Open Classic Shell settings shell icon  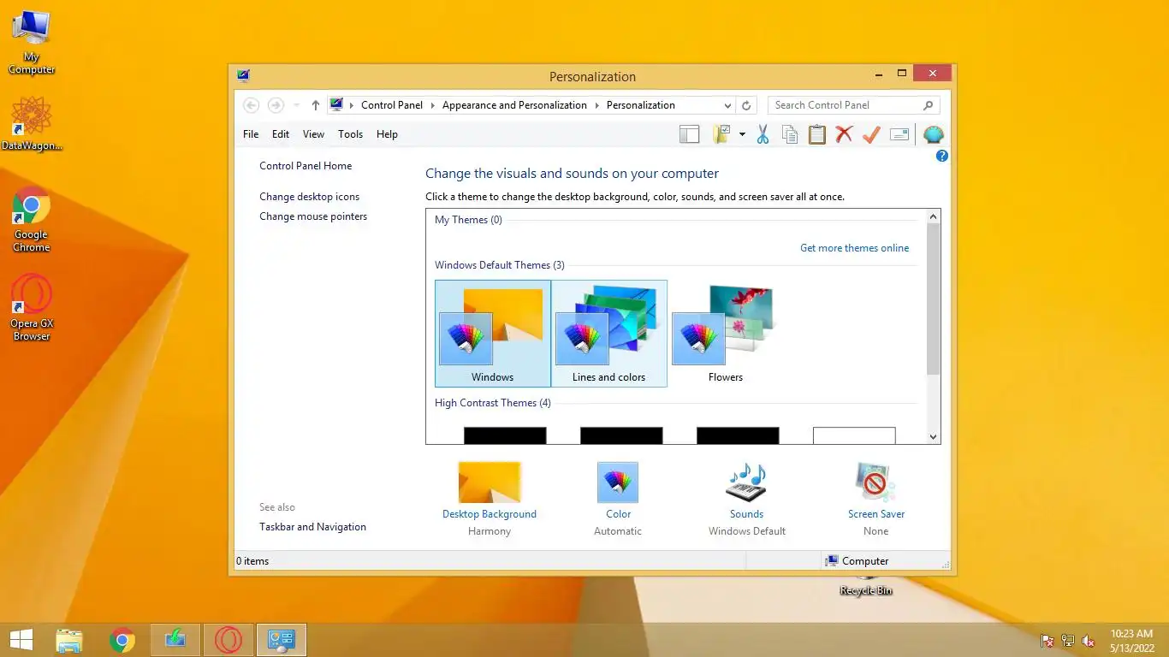pos(934,134)
